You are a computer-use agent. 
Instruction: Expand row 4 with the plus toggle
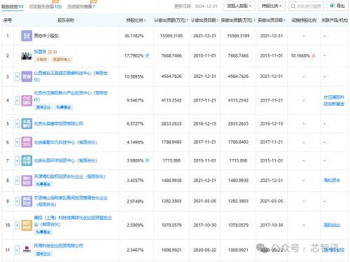[x=17, y=100]
